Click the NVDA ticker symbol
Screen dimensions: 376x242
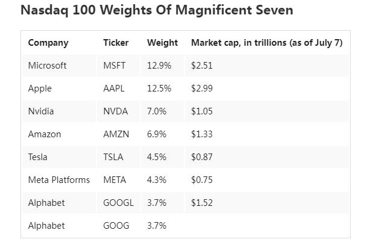click(116, 111)
